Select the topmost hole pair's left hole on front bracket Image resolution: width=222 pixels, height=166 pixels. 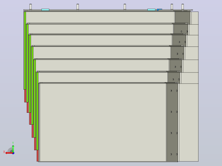[171, 91]
